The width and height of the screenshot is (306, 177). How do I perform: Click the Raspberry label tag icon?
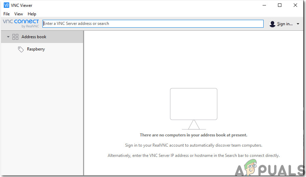[21, 49]
